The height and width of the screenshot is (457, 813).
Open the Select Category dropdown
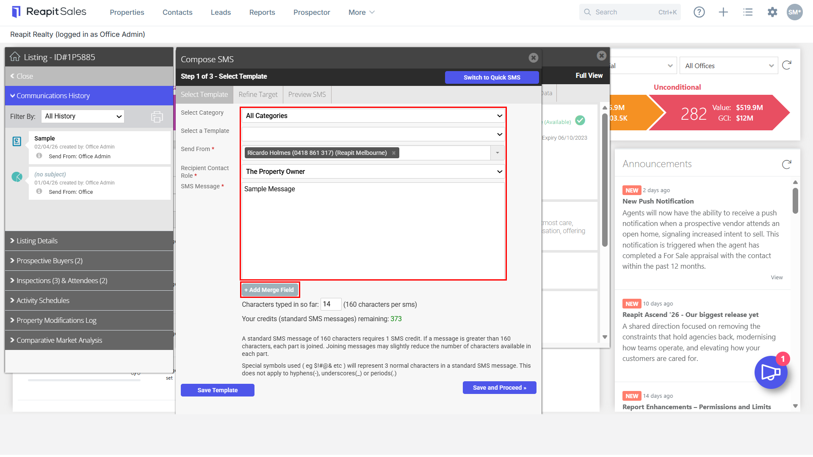[373, 116]
